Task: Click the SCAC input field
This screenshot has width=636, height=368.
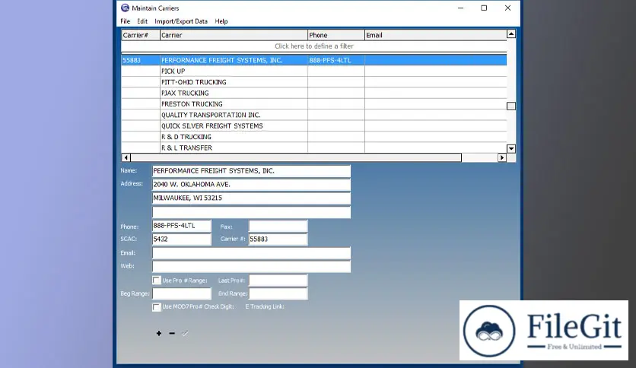Action: pyautogui.click(x=181, y=239)
